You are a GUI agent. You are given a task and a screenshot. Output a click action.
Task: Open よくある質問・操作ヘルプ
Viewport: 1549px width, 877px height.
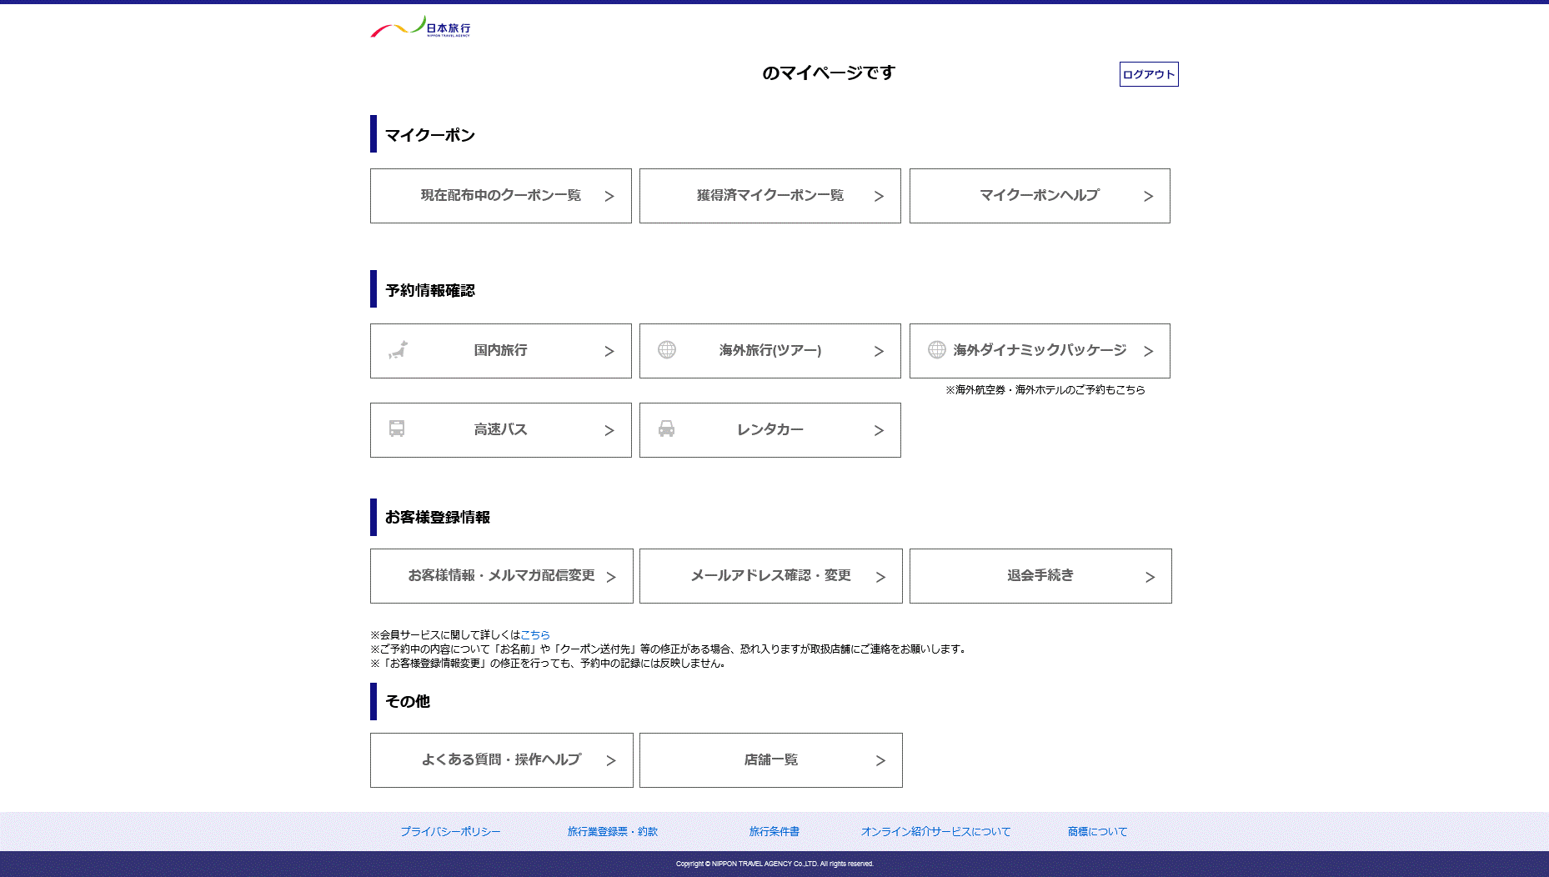pos(501,760)
